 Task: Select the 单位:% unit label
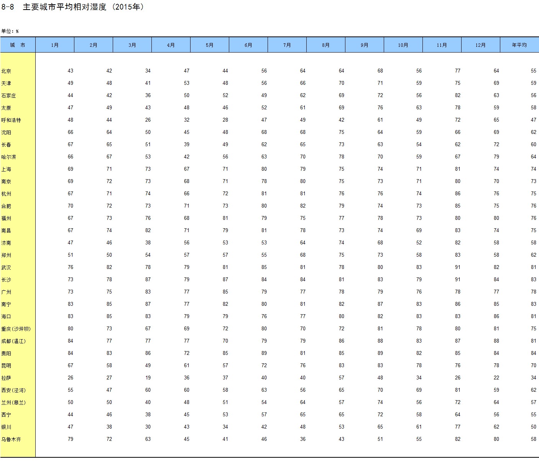pyautogui.click(x=10, y=31)
